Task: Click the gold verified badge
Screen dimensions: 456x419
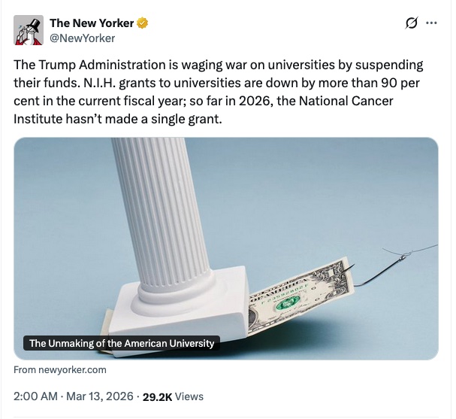Action: pyautogui.click(x=142, y=23)
